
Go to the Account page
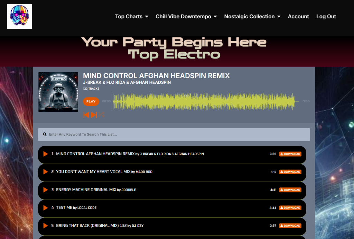[x=298, y=17]
